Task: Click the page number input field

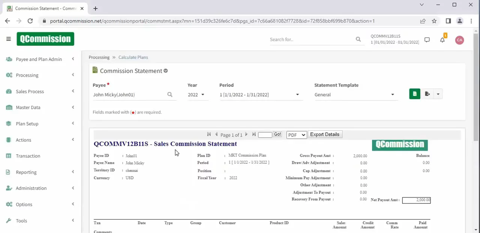Action: 265,135
